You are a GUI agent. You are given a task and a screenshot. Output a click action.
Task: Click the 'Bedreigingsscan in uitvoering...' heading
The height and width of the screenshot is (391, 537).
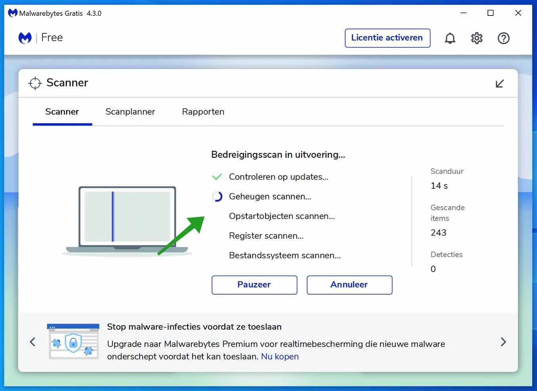coord(278,155)
